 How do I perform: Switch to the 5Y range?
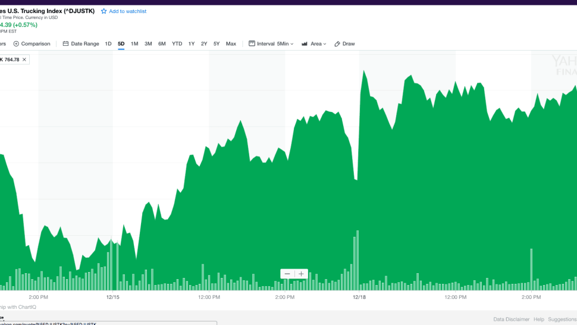(x=217, y=43)
